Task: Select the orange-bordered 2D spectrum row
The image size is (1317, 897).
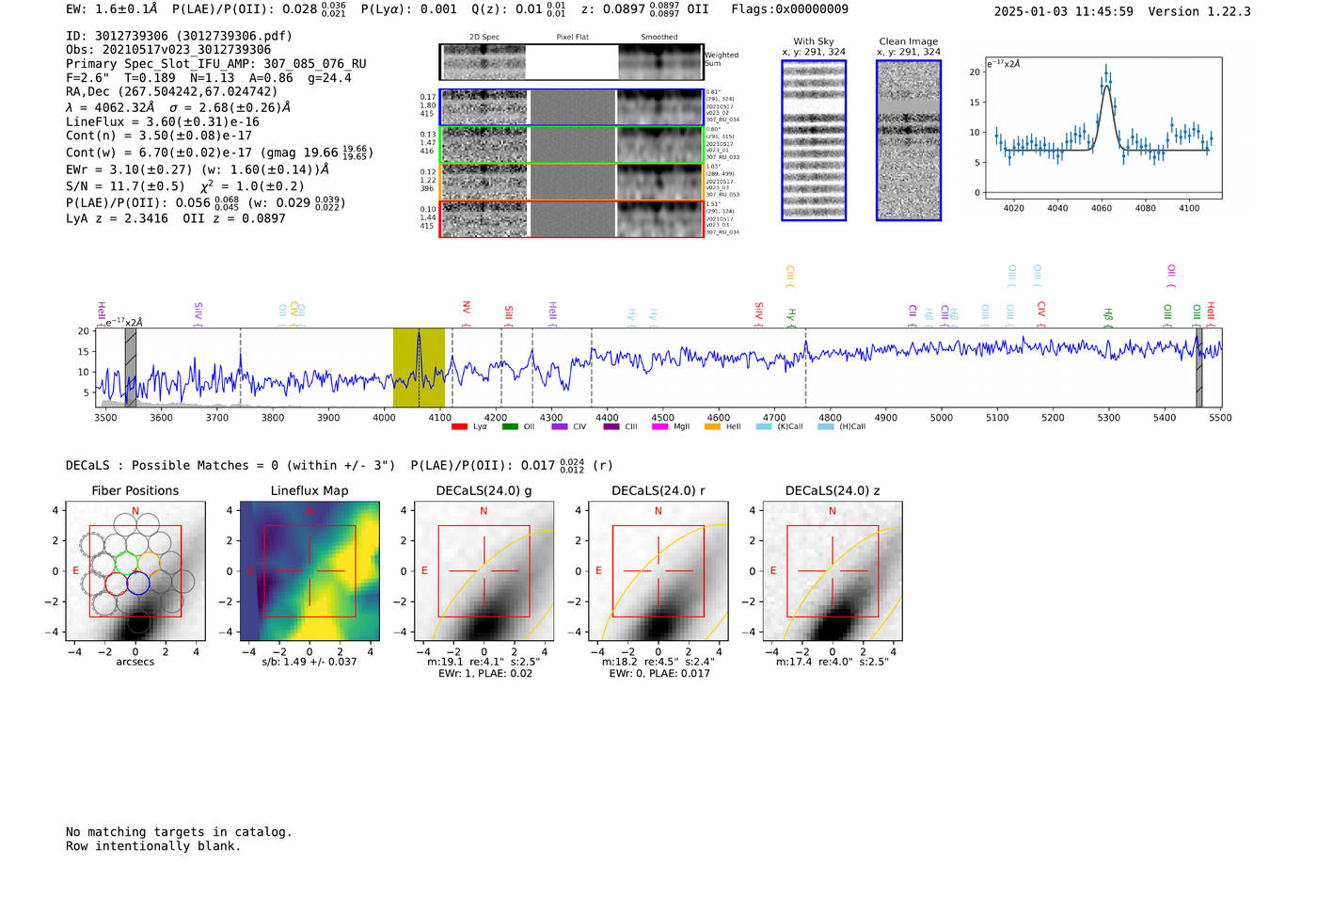Action: pyautogui.click(x=572, y=182)
